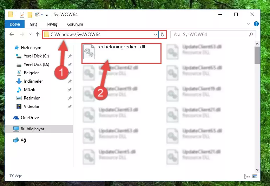
Task: Minimize the SysWOW64 window
Action: pyautogui.click(x=220, y=14)
